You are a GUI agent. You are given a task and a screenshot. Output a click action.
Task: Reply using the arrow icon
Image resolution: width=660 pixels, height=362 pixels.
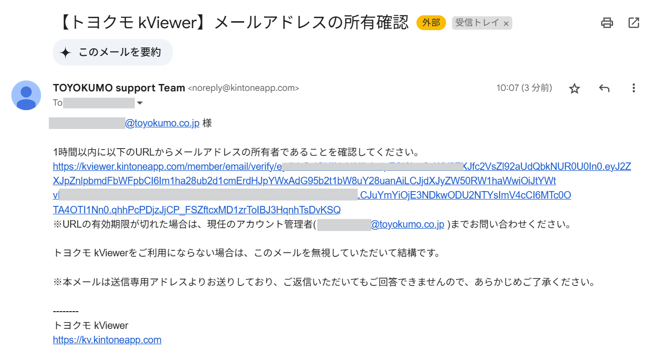click(604, 88)
